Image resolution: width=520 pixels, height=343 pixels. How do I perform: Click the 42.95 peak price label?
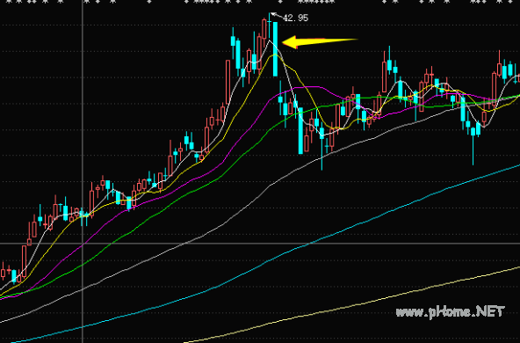click(296, 18)
